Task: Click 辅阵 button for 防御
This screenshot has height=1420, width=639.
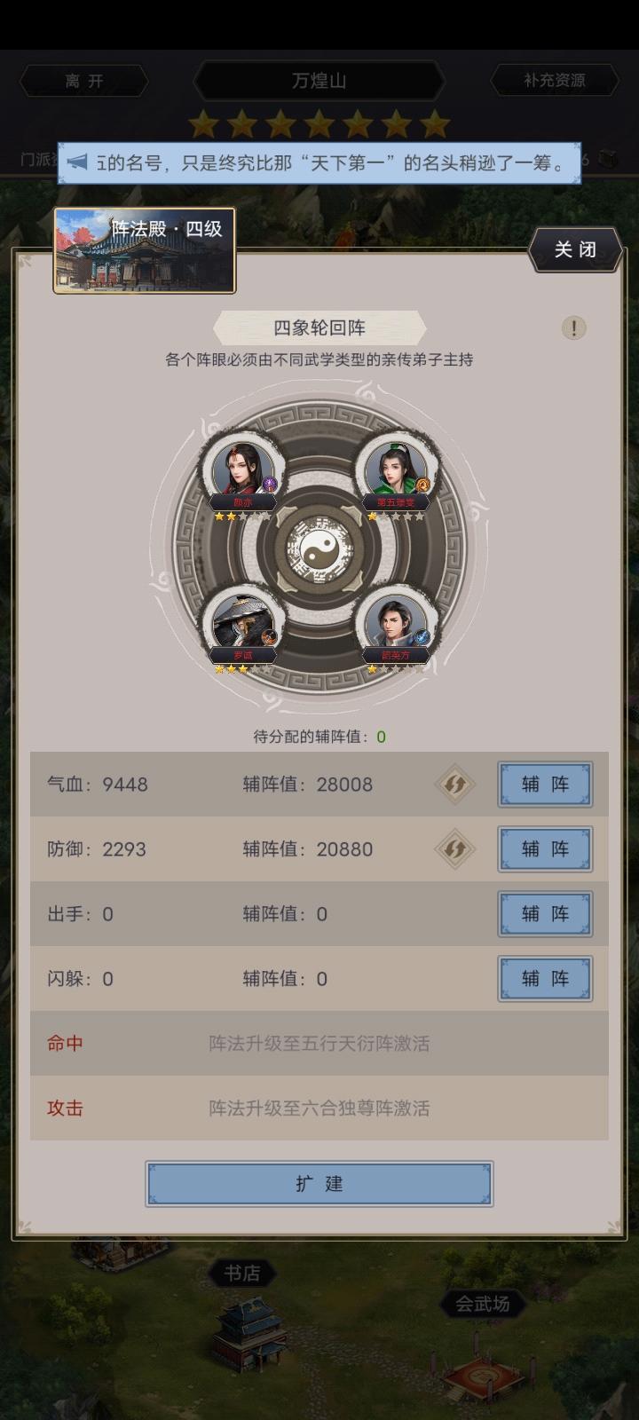Action: [545, 849]
